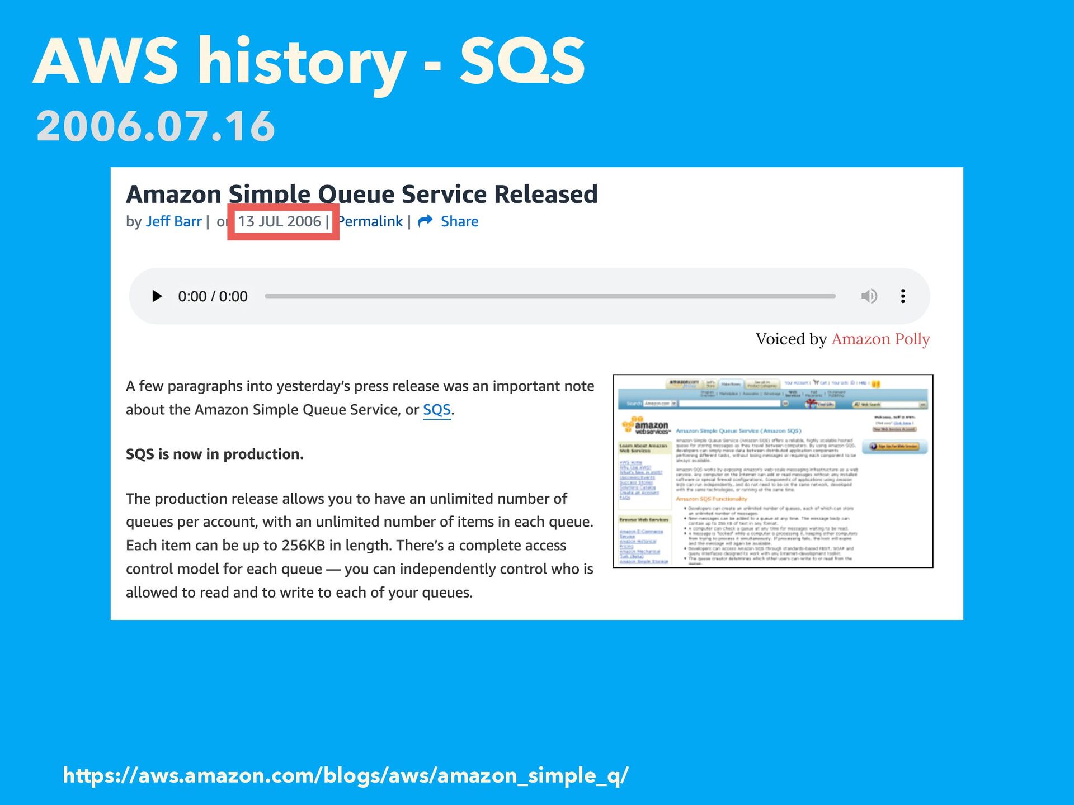Click the aws.amazon.com blog URL at bottom
The width and height of the screenshot is (1074, 805).
(x=346, y=776)
